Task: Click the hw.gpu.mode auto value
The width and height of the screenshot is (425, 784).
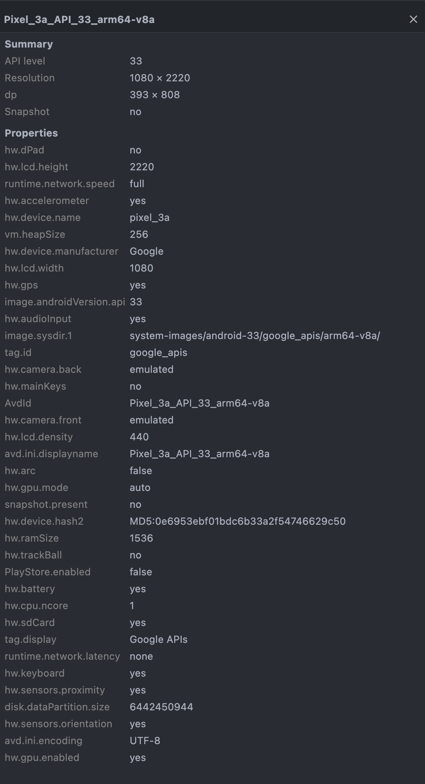Action: point(140,487)
